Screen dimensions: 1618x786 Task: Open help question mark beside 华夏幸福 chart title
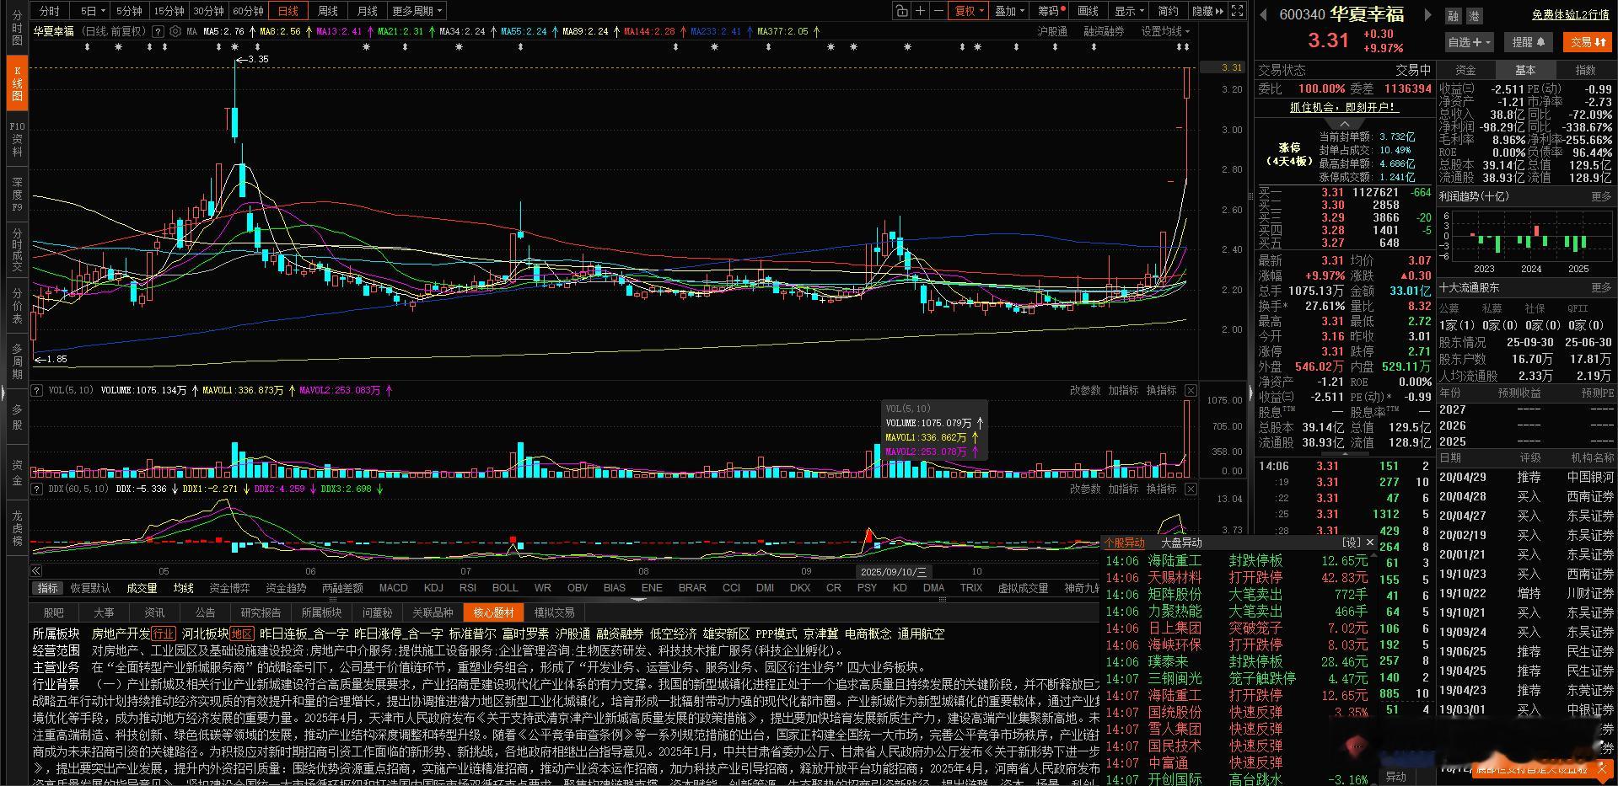[x=158, y=31]
